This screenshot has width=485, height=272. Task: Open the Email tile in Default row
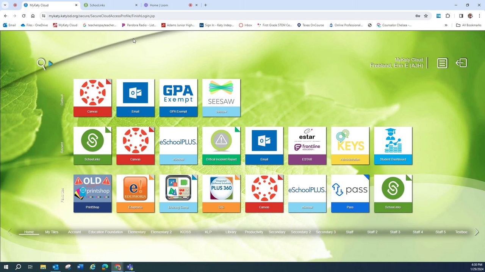135,97
